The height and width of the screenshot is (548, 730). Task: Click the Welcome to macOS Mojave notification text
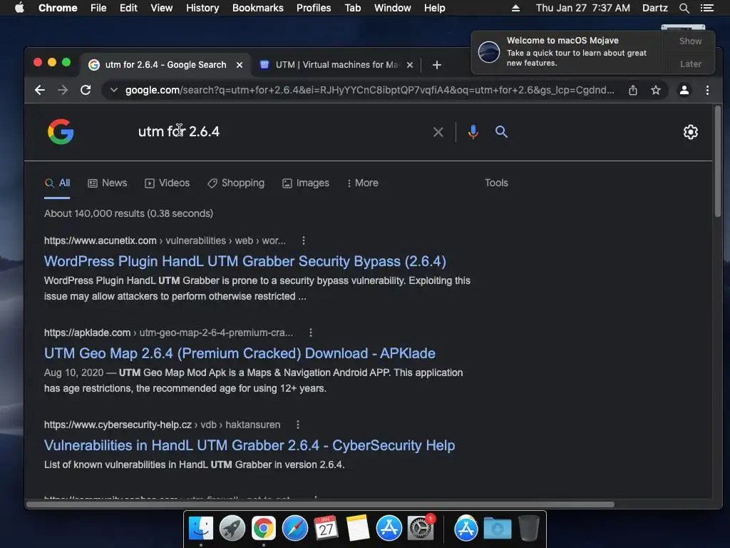coord(562,41)
